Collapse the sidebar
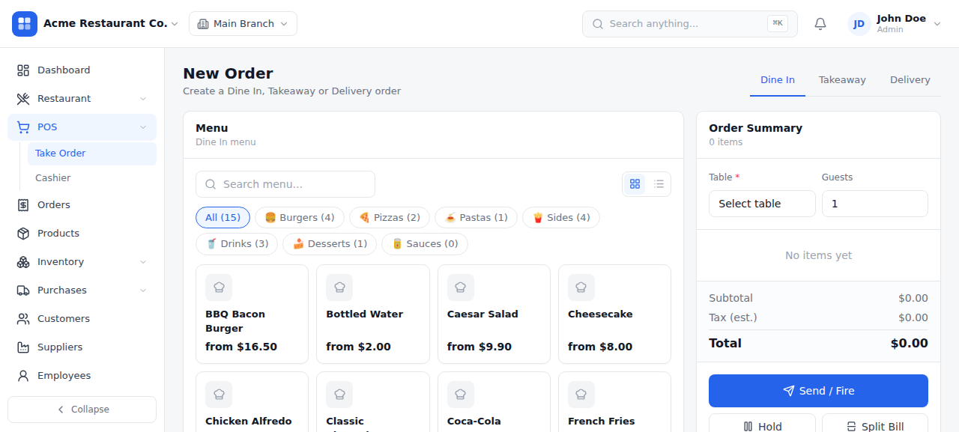Viewport: 959px width, 432px height. (x=82, y=410)
